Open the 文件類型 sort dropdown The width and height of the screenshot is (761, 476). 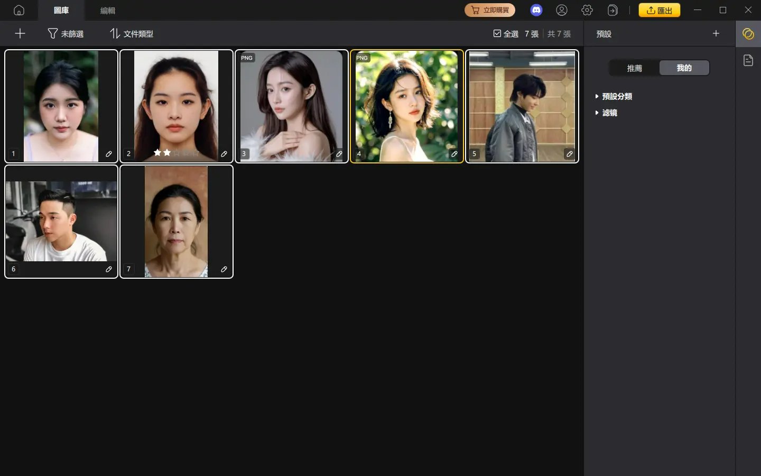[132, 34]
